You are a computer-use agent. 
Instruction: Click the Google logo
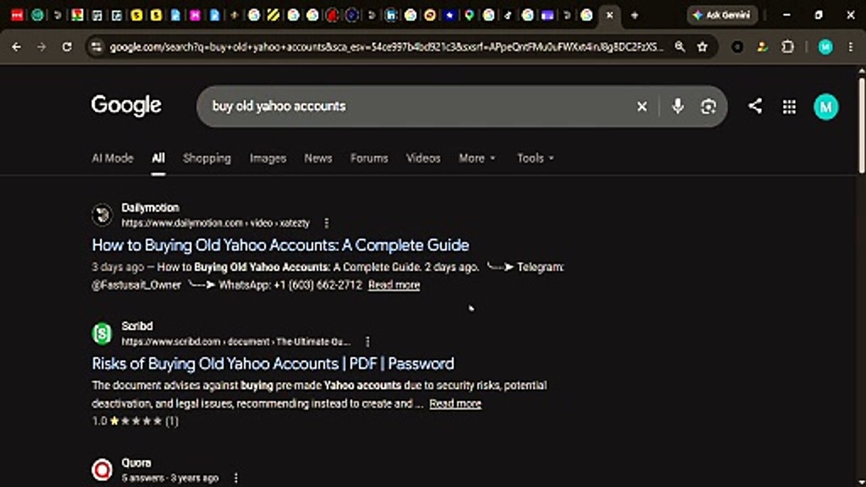127,106
